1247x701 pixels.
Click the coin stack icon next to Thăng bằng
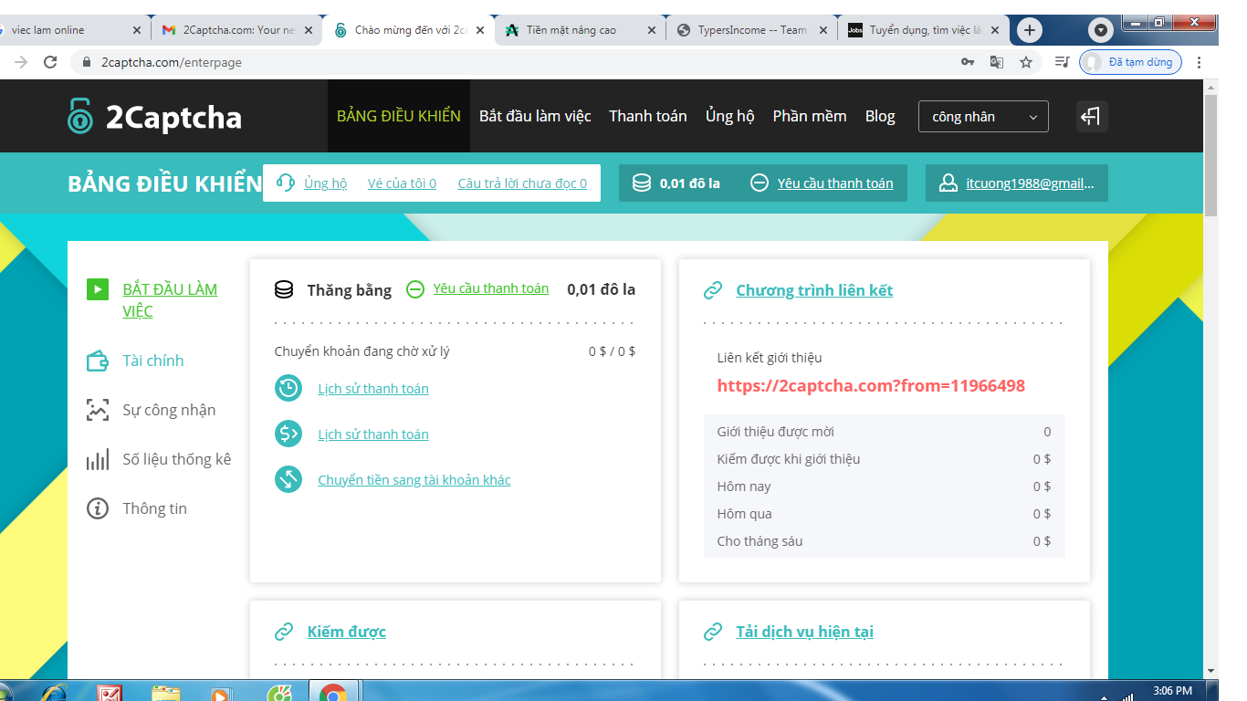(x=284, y=290)
